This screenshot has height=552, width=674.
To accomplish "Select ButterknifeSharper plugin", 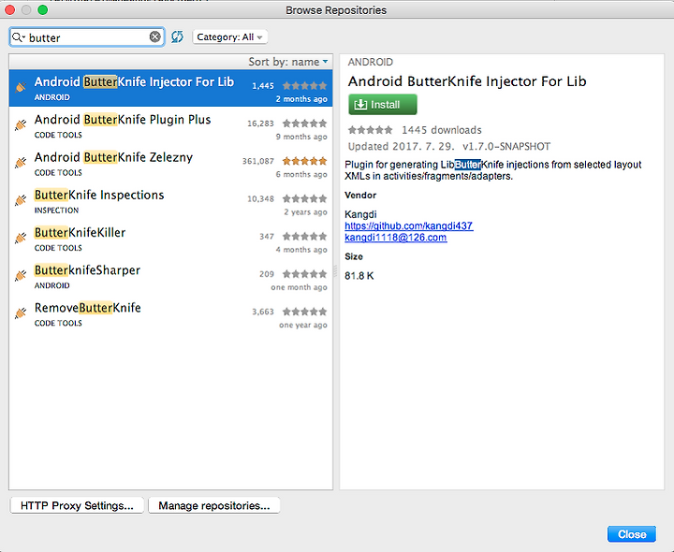I will (170, 276).
